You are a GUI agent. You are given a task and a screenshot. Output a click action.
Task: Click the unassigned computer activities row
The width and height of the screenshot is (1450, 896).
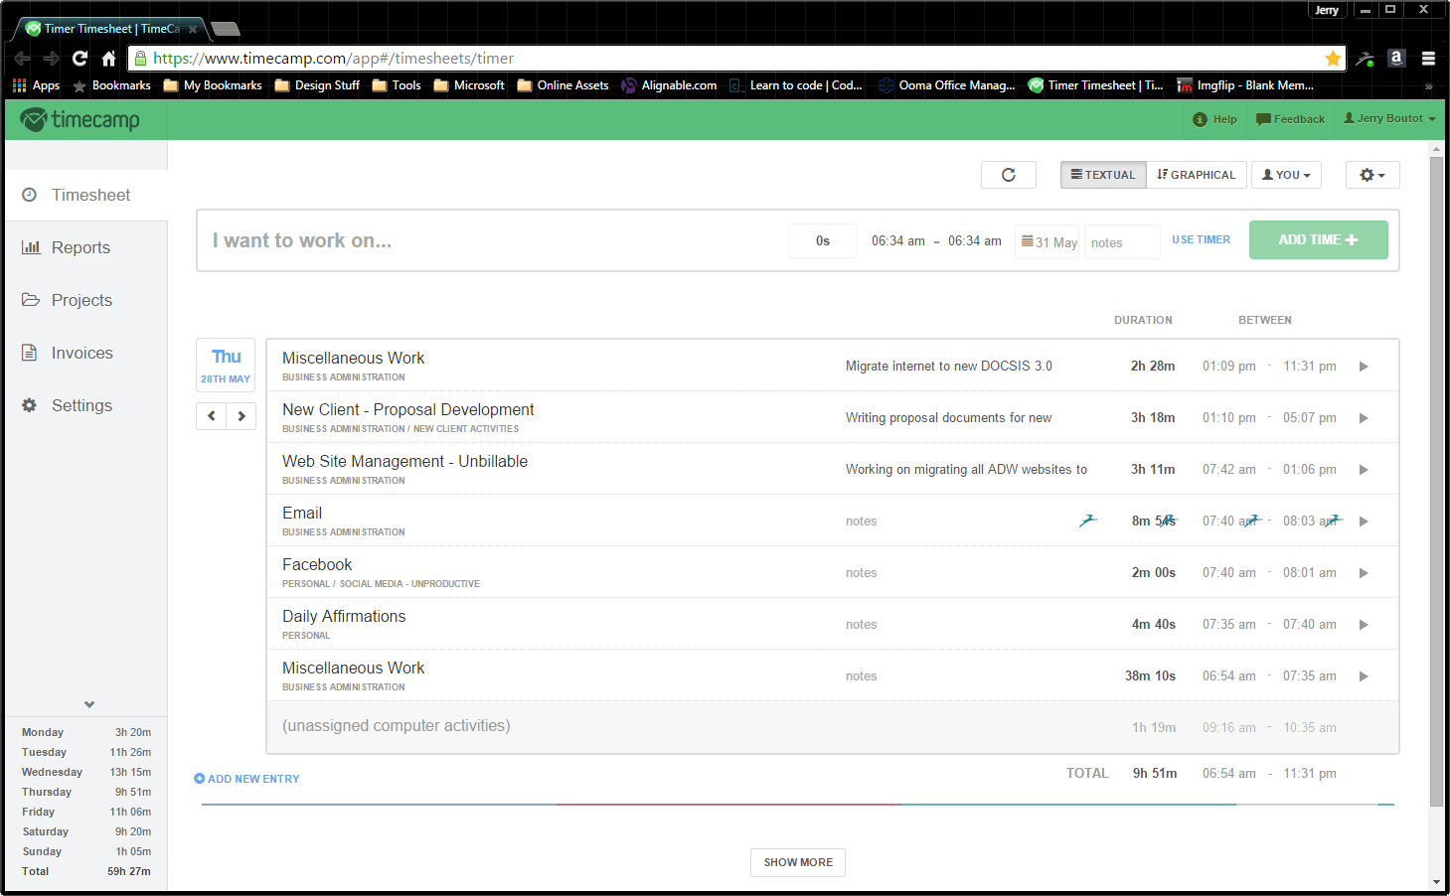(833, 727)
